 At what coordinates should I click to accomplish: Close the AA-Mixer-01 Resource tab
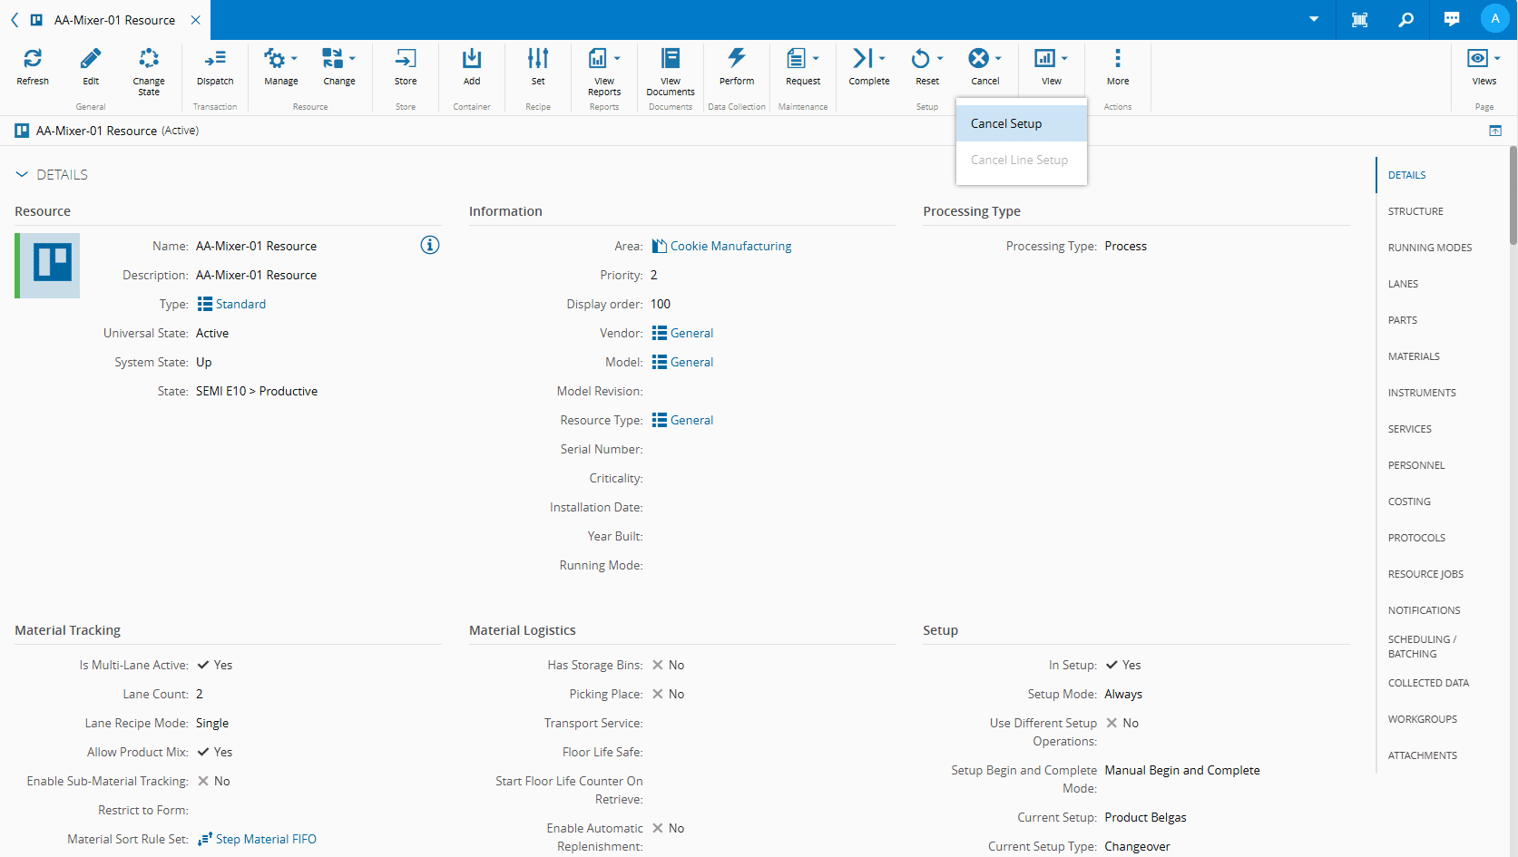pyautogui.click(x=196, y=20)
